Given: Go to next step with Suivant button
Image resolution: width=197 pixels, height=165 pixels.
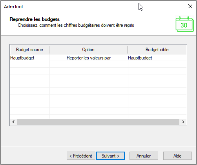Looking at the screenshot, I should [x=110, y=156].
